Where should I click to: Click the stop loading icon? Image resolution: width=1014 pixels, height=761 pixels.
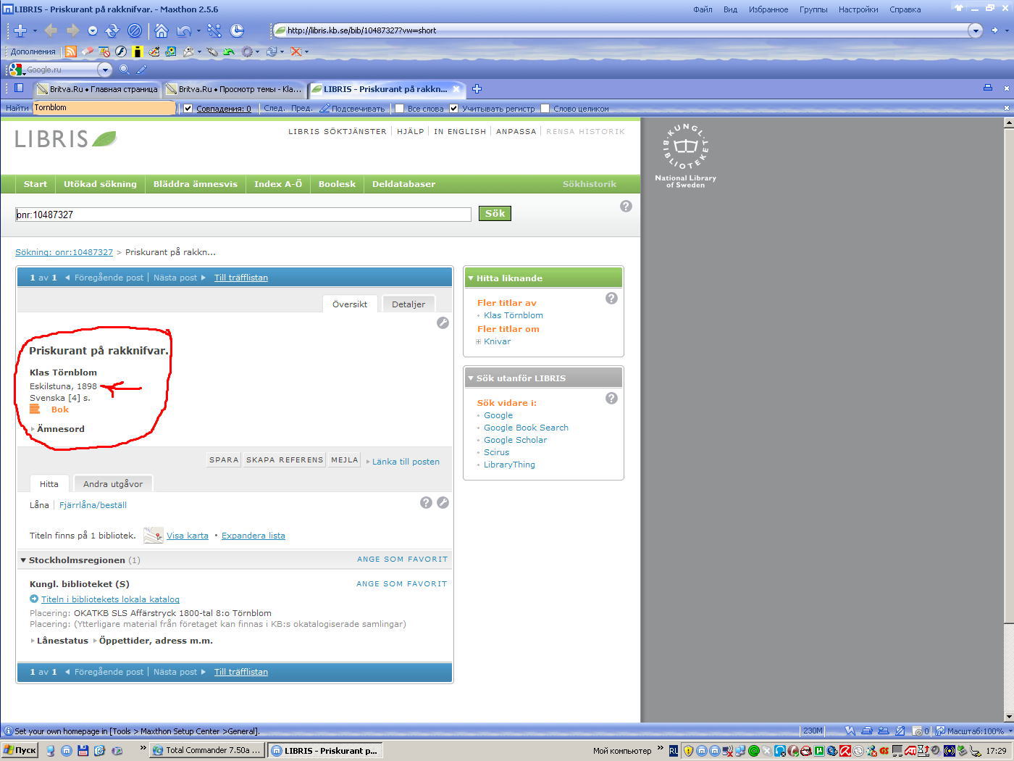tap(134, 30)
